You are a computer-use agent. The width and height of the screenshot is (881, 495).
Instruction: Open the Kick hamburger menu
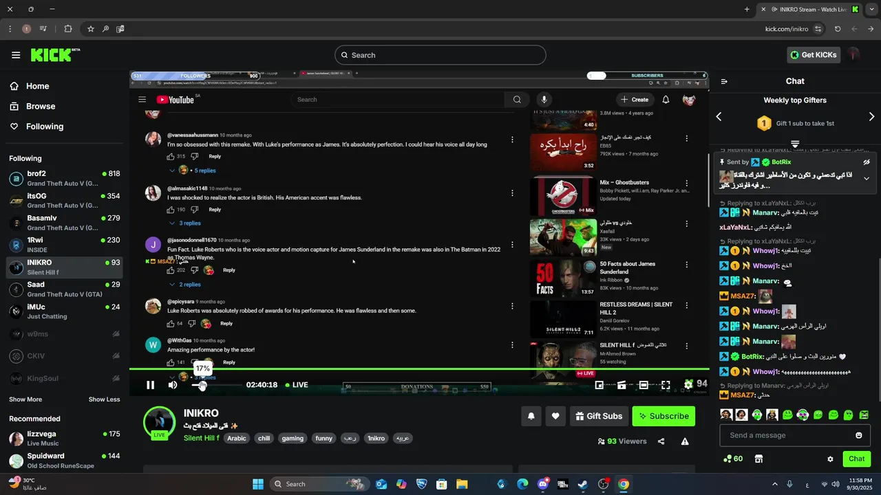pos(16,55)
